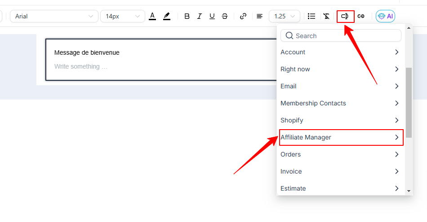Image resolution: width=427 pixels, height=222 pixels.
Task: Open the text alignment options
Action: 259,16
